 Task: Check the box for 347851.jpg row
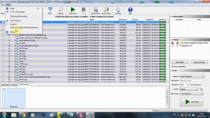[3, 64]
